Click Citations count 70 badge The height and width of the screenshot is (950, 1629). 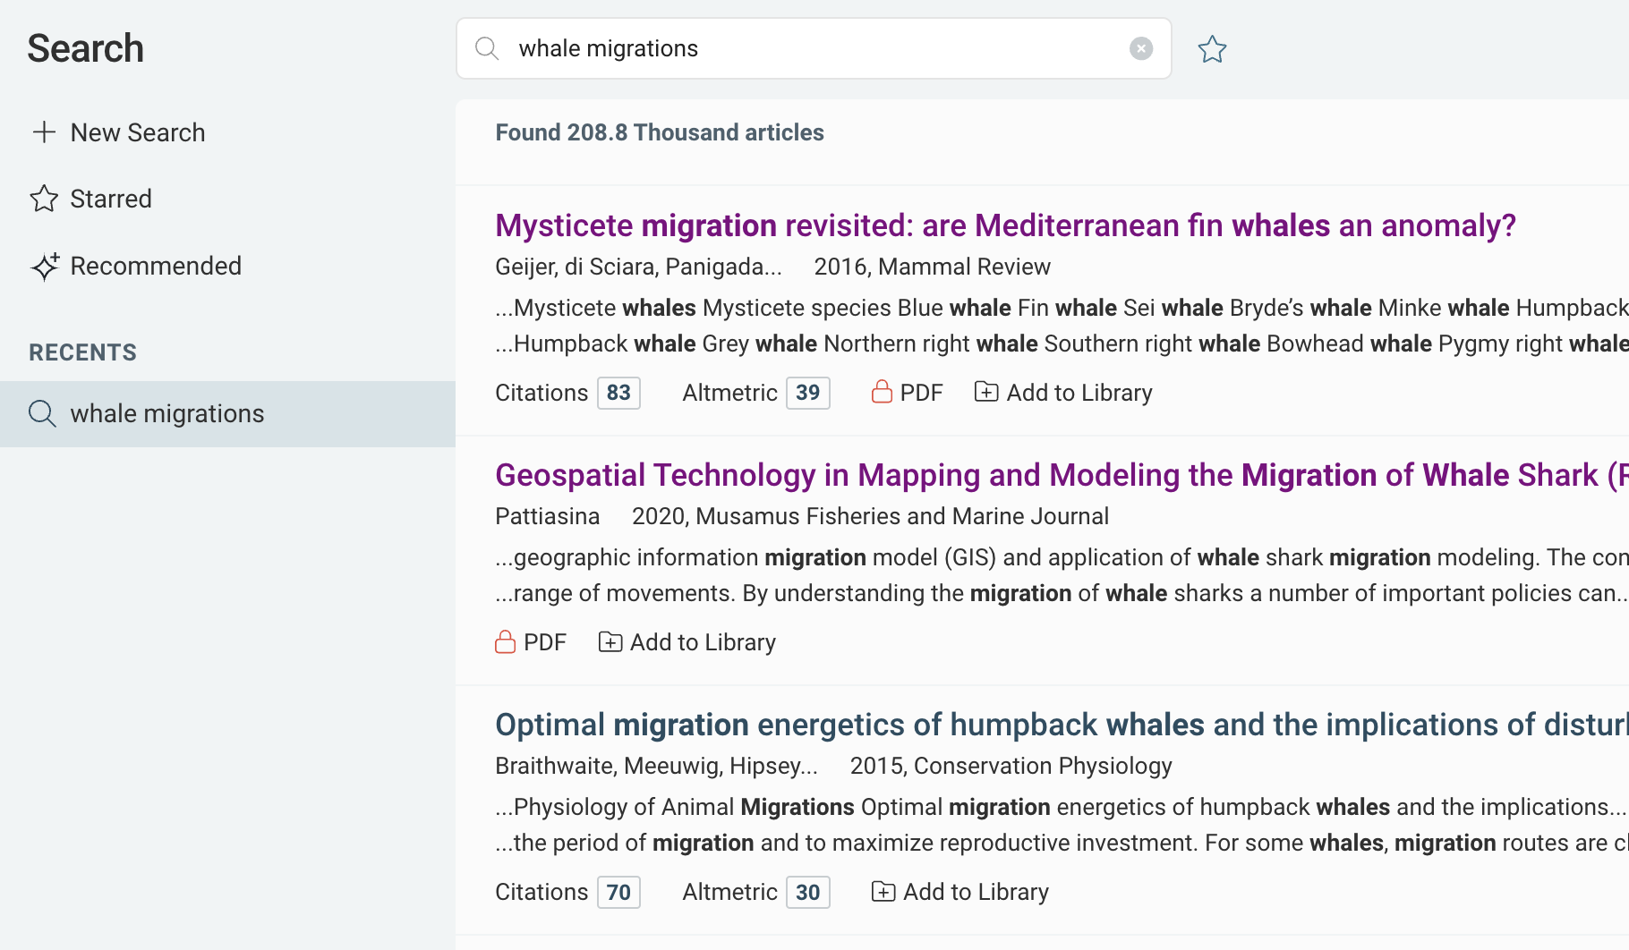tap(618, 892)
